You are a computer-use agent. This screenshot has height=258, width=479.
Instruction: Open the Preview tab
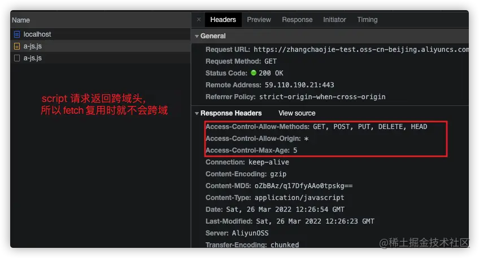(259, 20)
